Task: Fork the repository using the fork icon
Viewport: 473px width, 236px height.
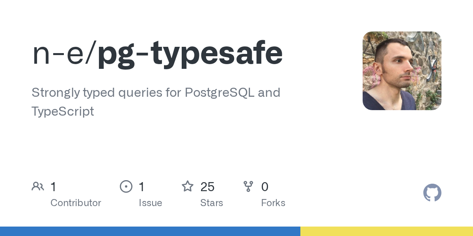Action: 248,186
